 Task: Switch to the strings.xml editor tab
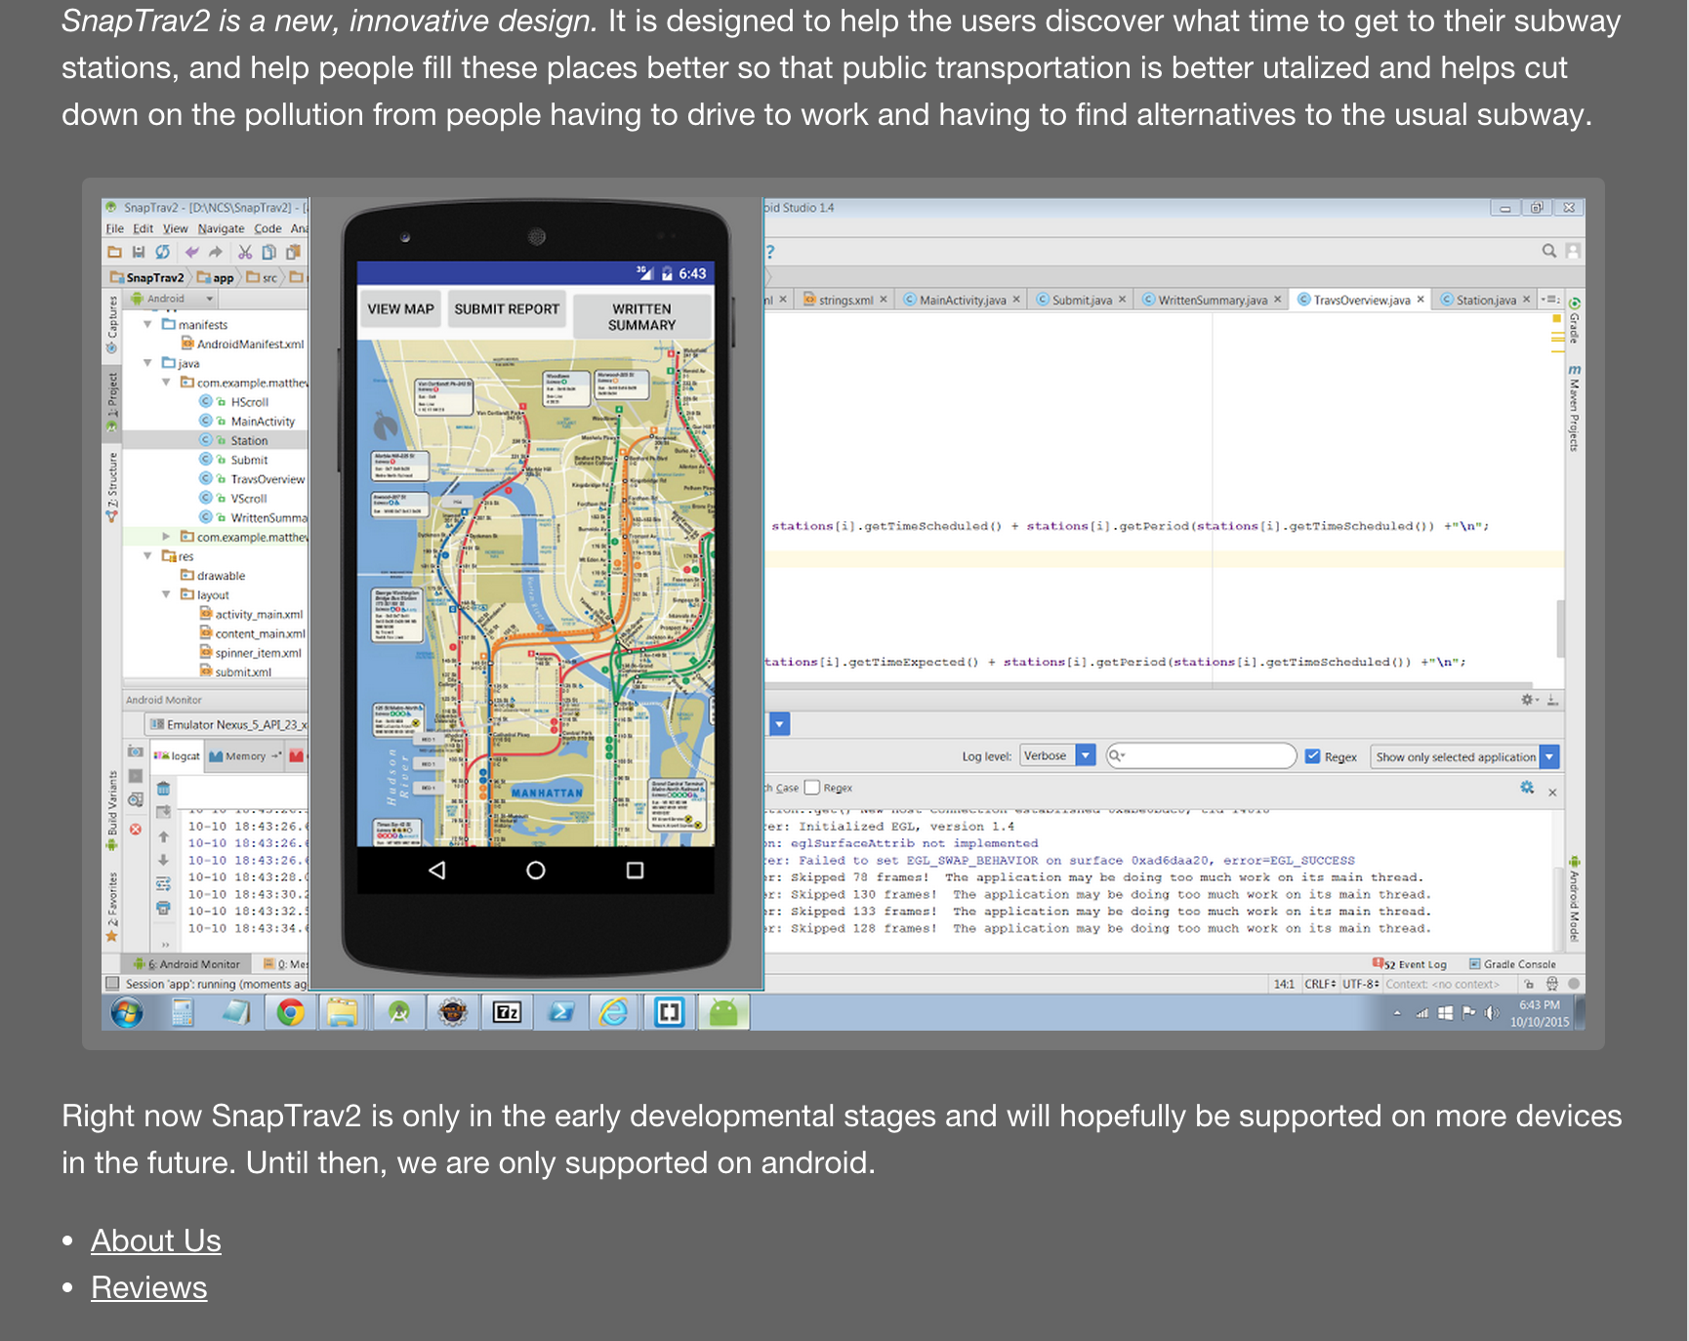tap(845, 300)
